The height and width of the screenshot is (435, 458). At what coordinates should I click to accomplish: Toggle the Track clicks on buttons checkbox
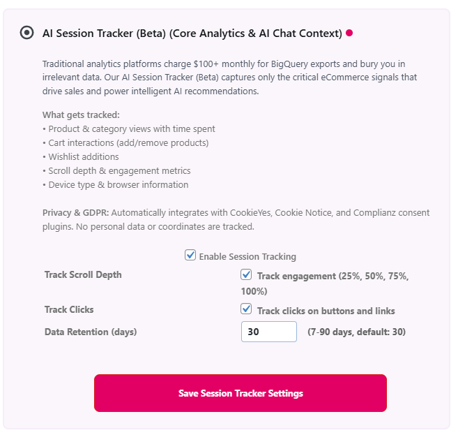pos(246,309)
